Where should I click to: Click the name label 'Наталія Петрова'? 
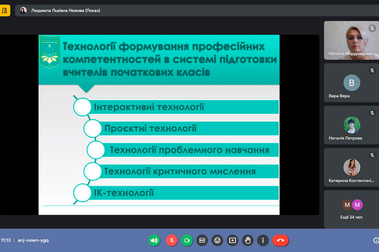point(345,138)
